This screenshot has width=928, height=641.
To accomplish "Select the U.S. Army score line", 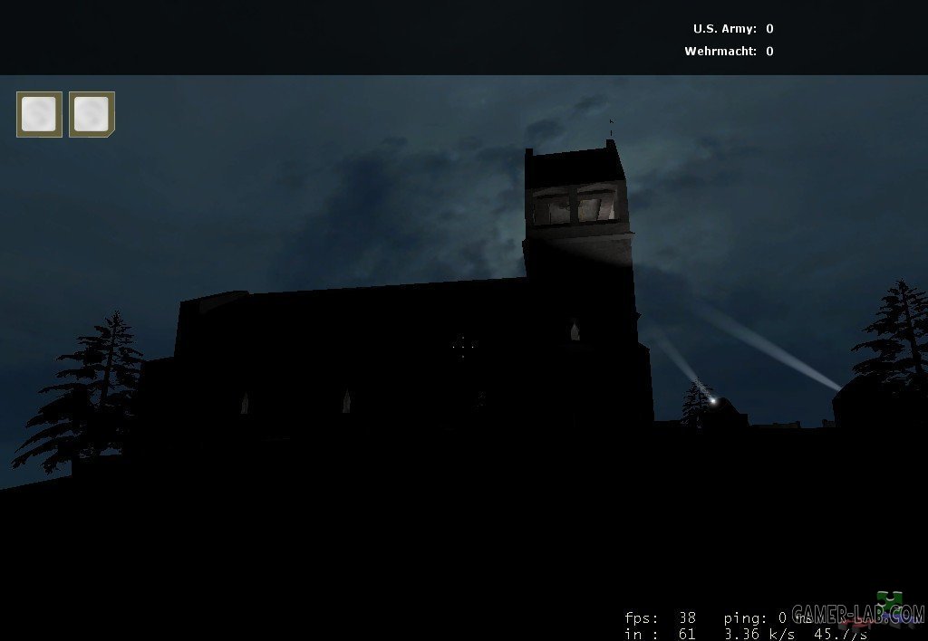I will 733,28.
